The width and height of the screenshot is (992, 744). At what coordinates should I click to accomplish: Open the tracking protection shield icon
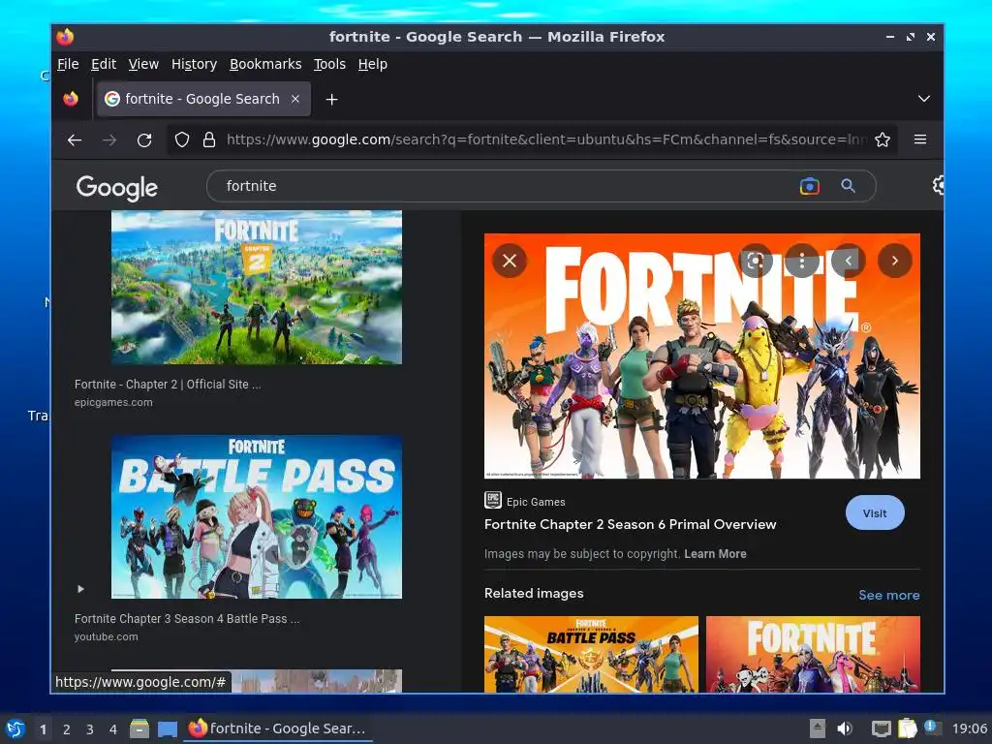(x=182, y=139)
